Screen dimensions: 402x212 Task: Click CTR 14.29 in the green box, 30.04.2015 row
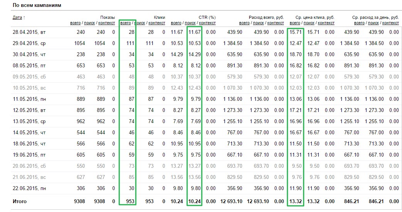pyautogui.click(x=194, y=55)
